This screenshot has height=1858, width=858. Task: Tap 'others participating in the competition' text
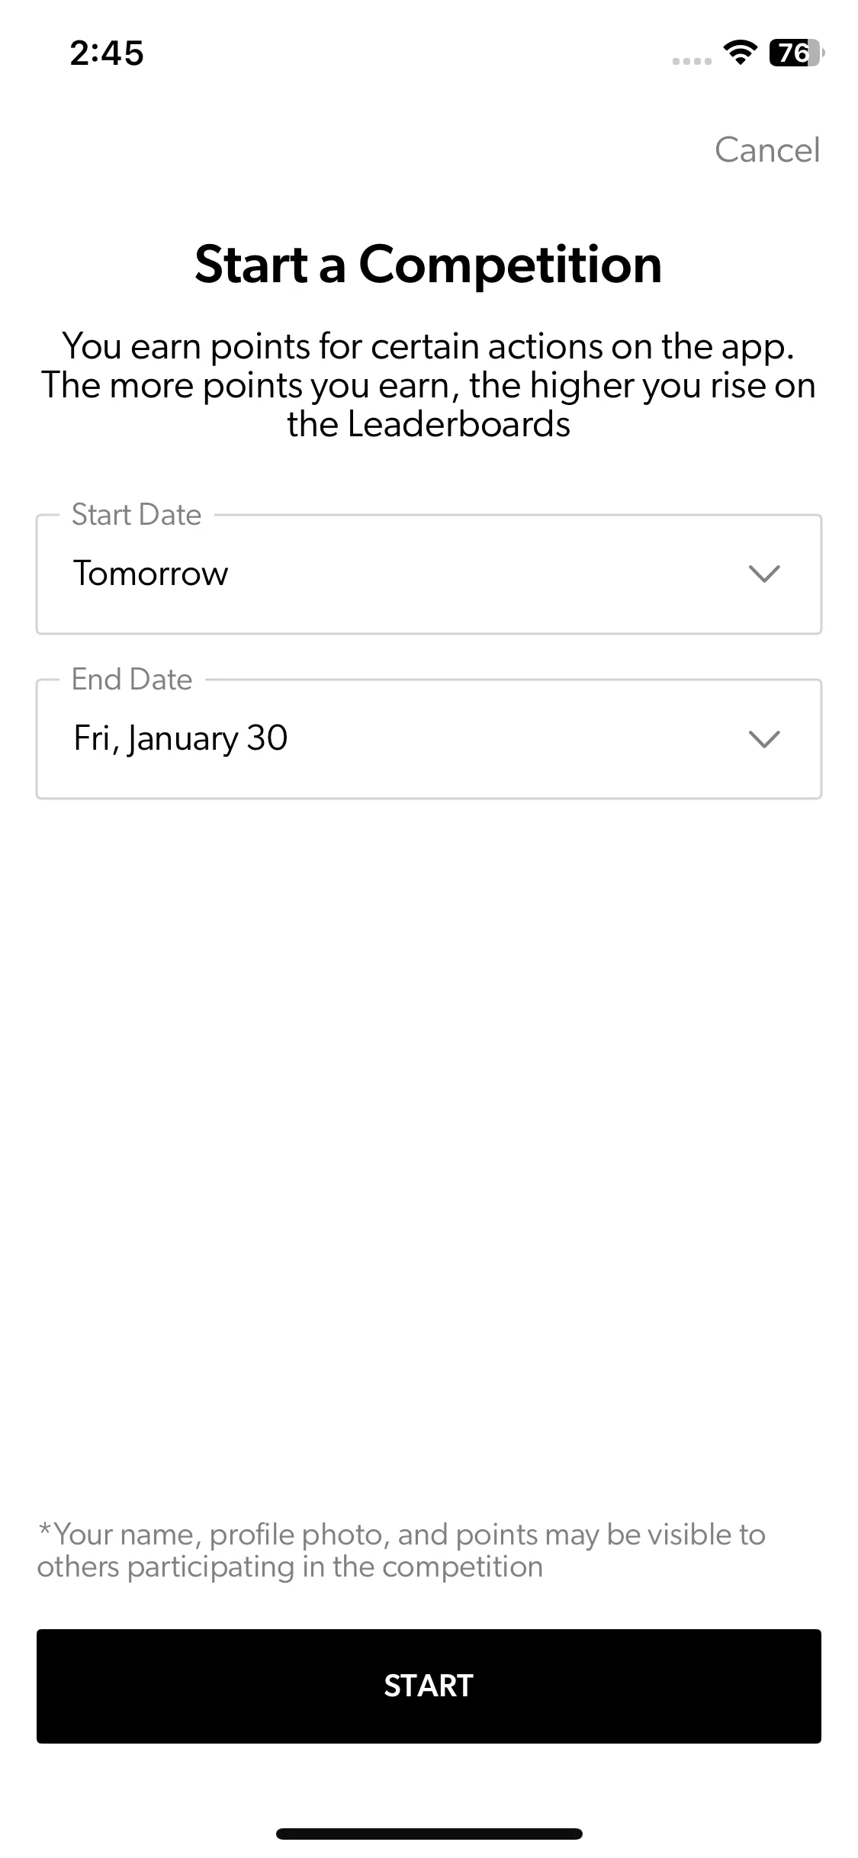click(290, 1567)
